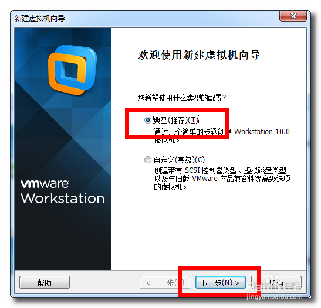Click the 您希望使用什么类型的配置 question text

(182, 98)
